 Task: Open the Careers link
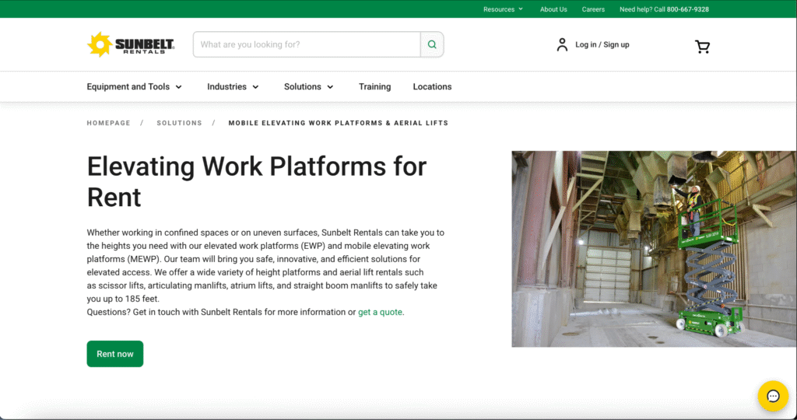(593, 9)
